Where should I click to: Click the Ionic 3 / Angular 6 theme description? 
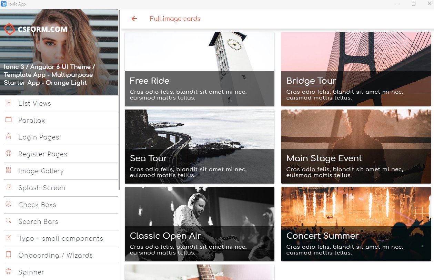pos(49,75)
